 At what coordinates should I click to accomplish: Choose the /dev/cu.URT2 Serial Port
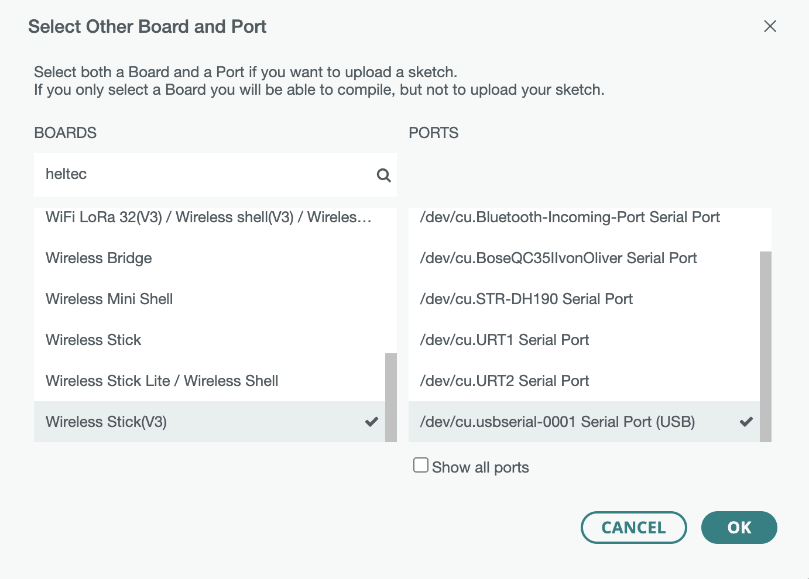504,381
